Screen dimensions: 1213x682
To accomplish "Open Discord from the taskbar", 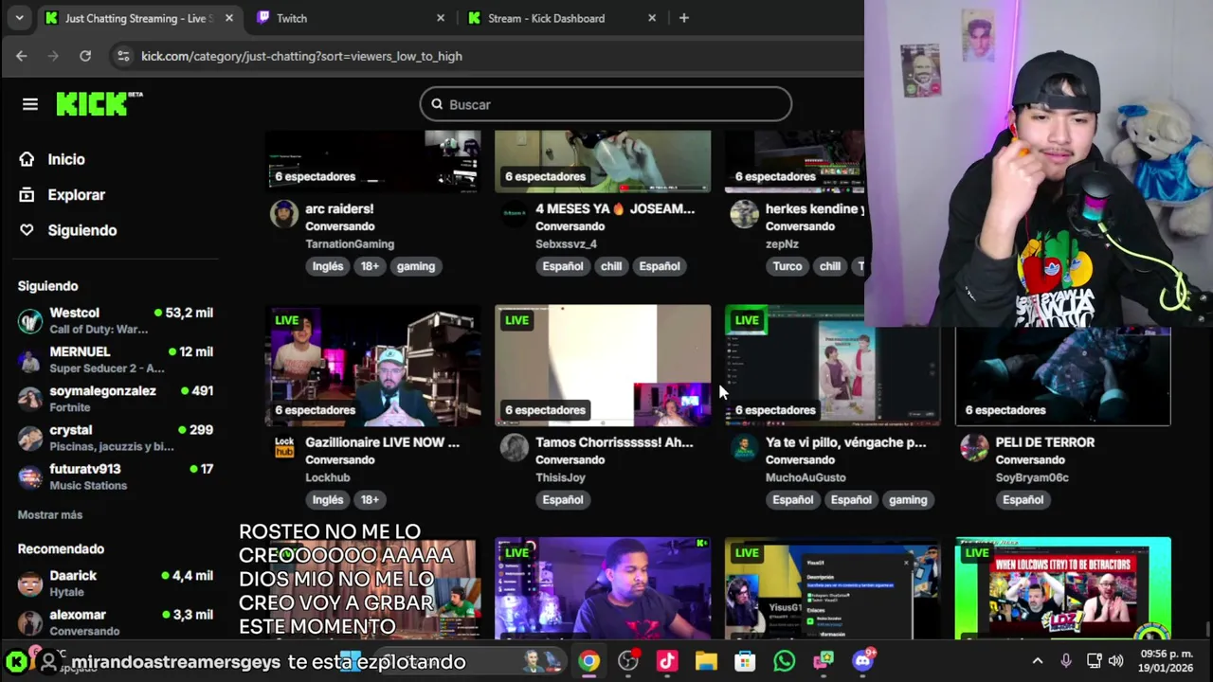I will pyautogui.click(x=862, y=660).
